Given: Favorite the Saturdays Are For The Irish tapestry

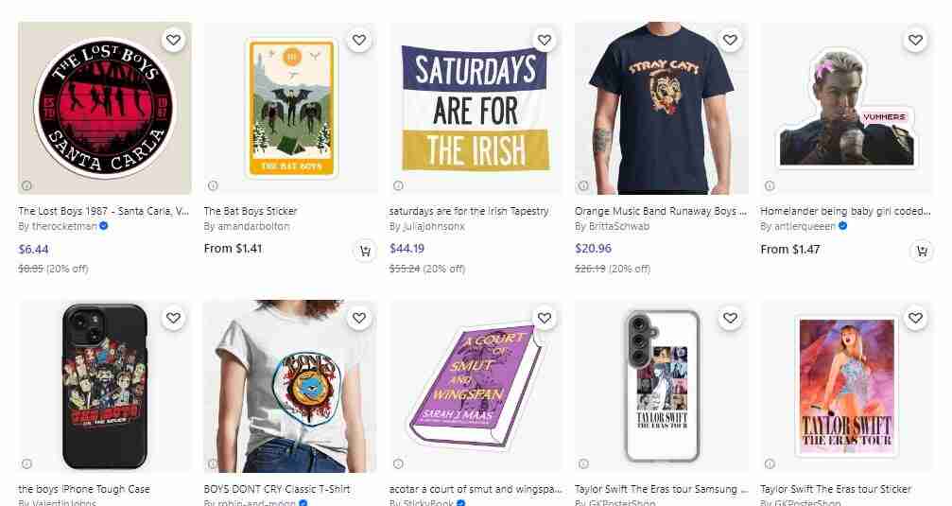Looking at the screenshot, I should [x=544, y=40].
